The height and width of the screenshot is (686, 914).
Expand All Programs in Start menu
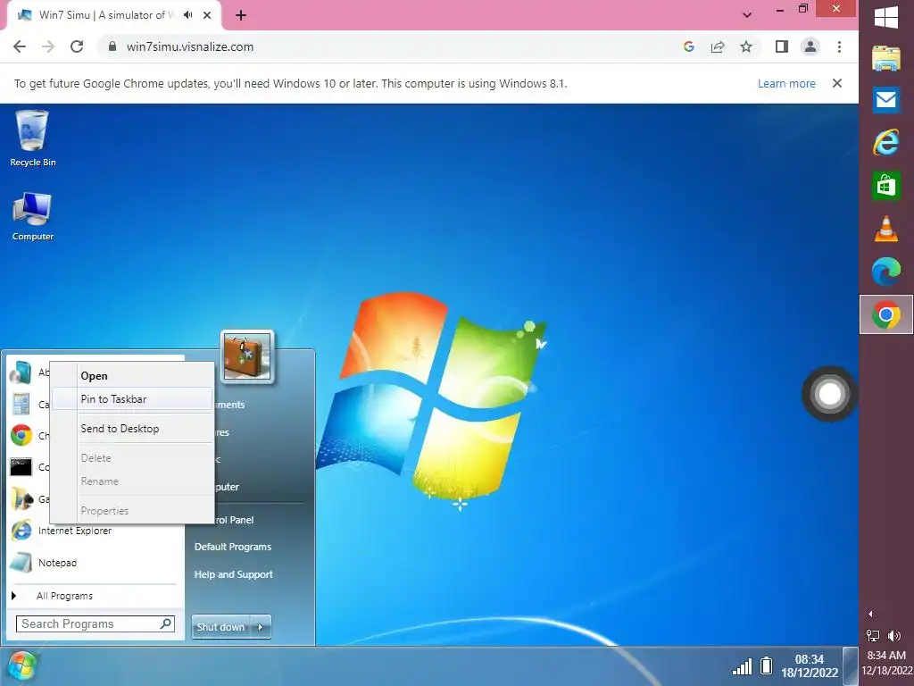pyautogui.click(x=64, y=596)
